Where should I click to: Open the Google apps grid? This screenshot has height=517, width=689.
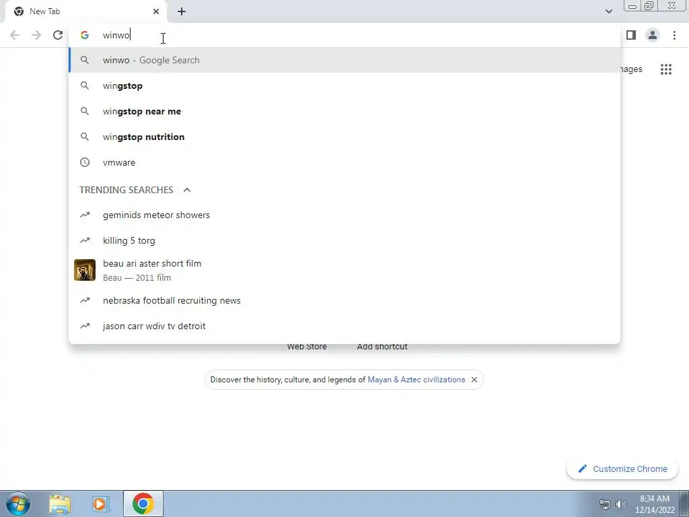666,69
